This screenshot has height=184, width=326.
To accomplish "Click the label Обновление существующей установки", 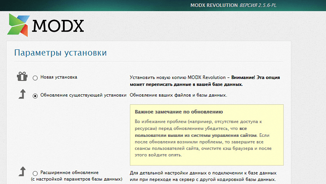I will 83,95.
